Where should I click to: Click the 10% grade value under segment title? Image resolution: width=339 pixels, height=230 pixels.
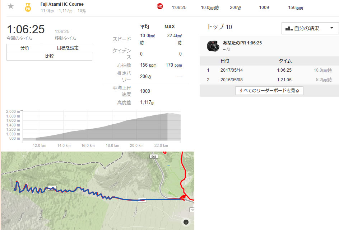pos(82,11)
